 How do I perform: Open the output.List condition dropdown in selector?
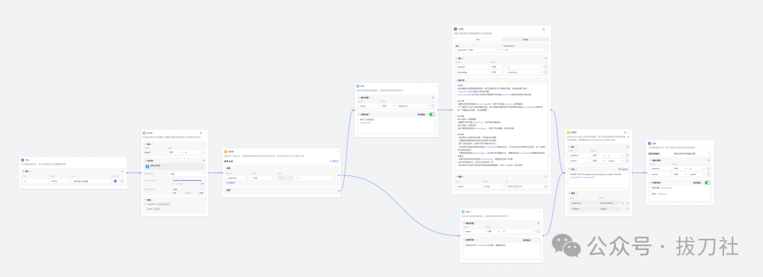[237, 177]
